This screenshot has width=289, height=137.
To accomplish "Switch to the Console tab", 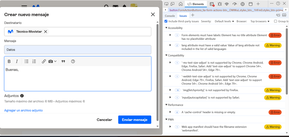I will click(170, 16).
